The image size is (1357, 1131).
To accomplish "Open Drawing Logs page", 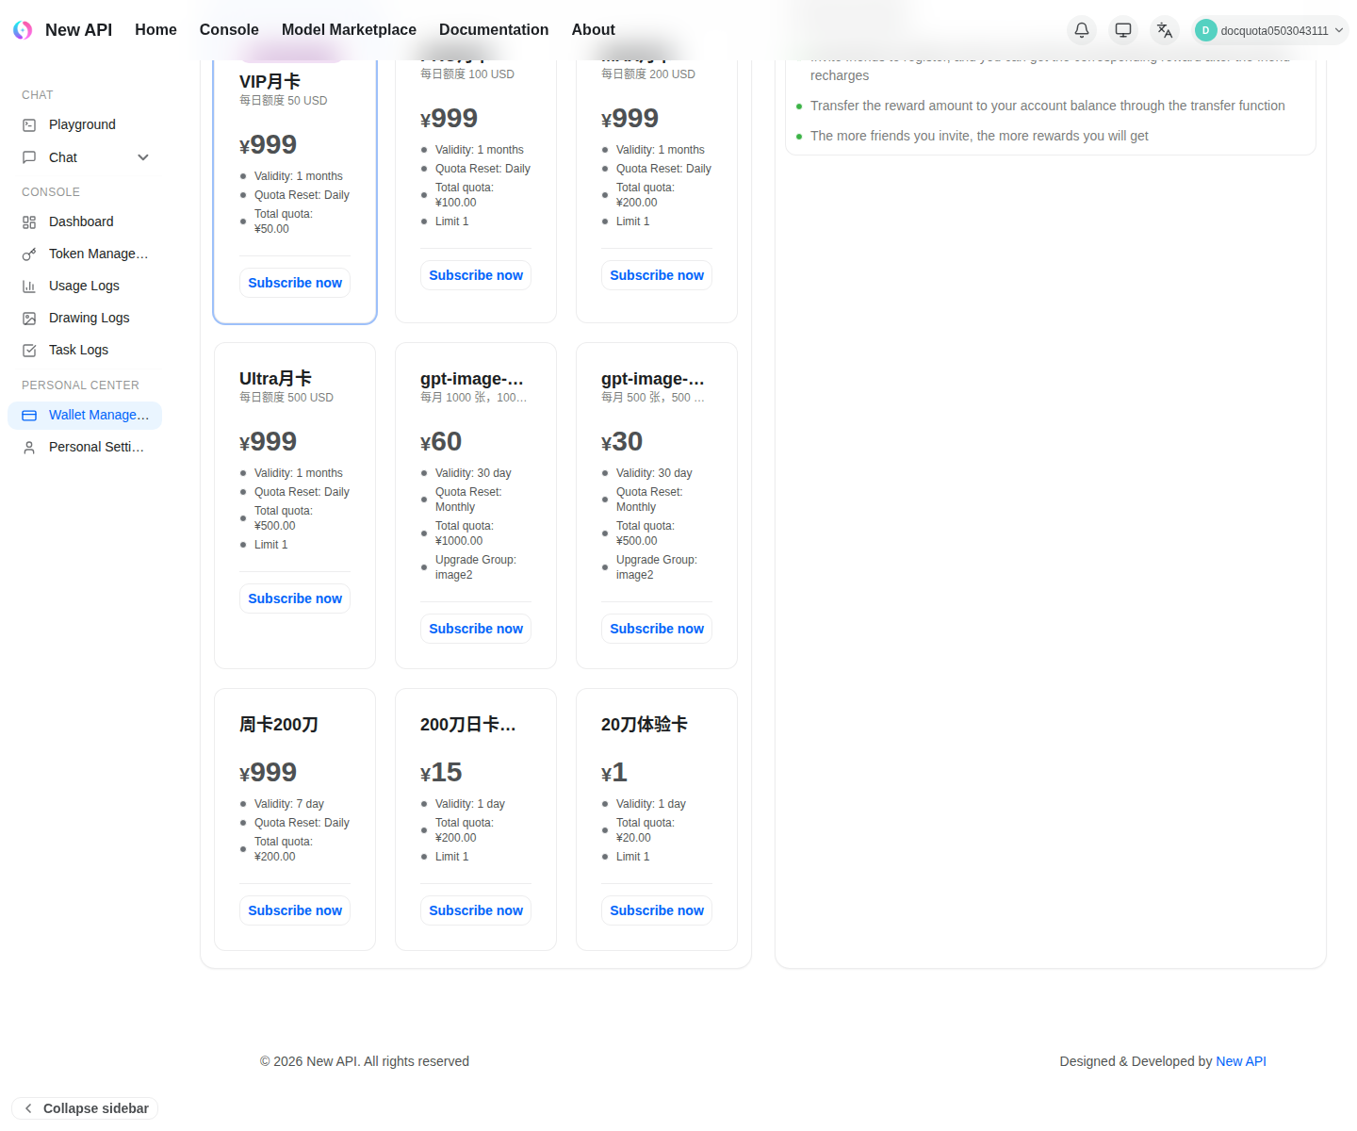I will tap(85, 318).
